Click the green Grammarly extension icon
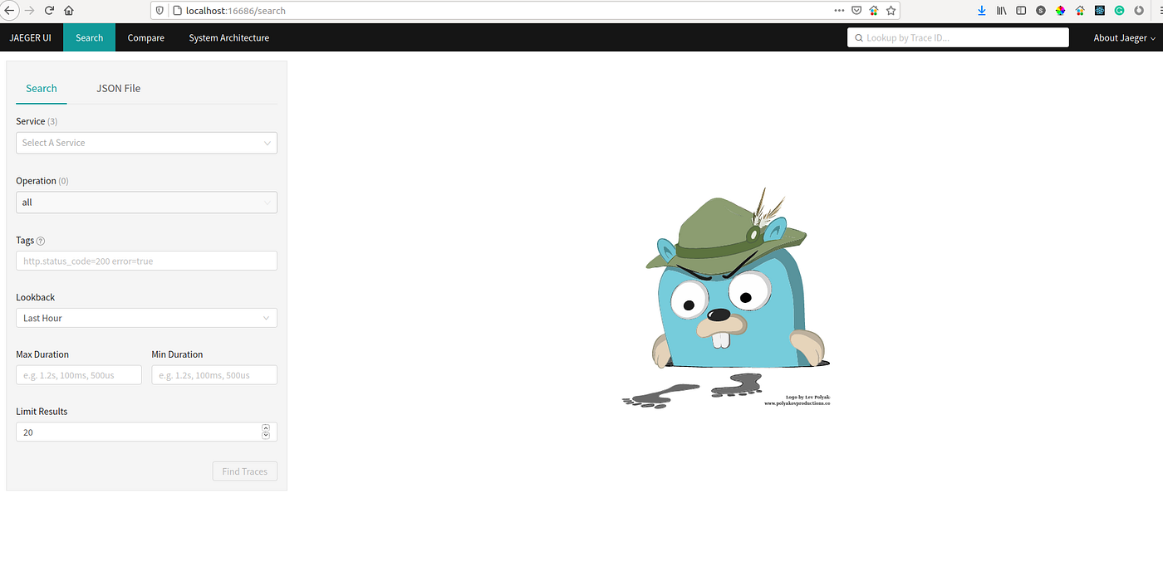This screenshot has width=1163, height=576. point(1119,11)
